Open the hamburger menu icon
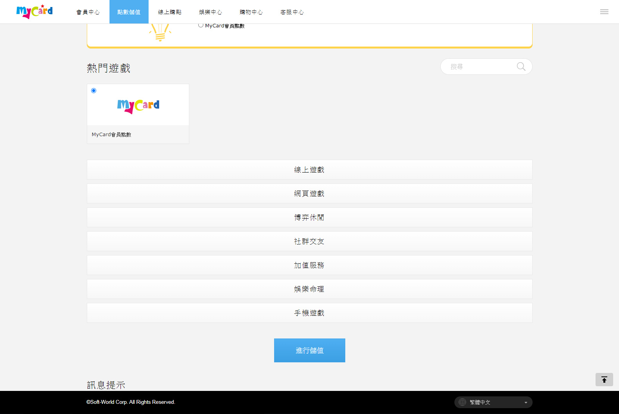This screenshot has width=619, height=414. pos(604,12)
